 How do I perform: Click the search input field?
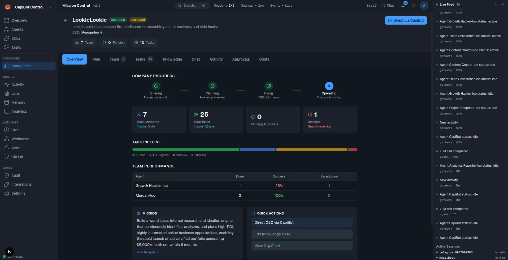pyautogui.click(x=192, y=6)
